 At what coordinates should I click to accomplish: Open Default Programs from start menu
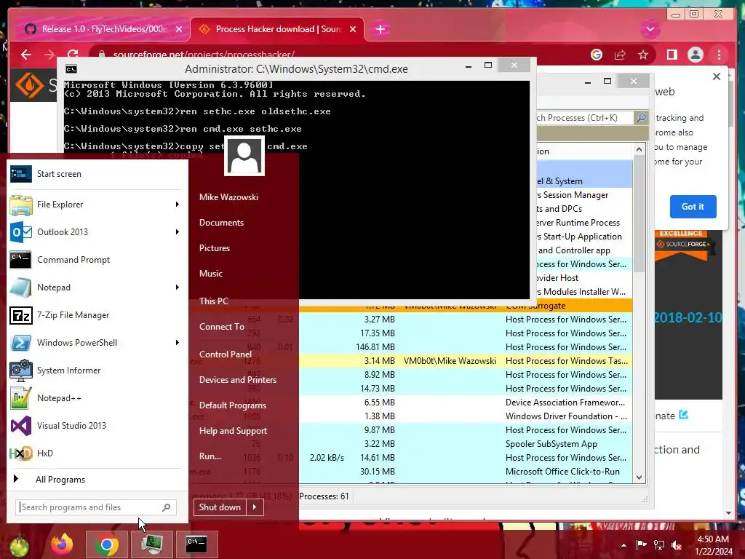233,405
